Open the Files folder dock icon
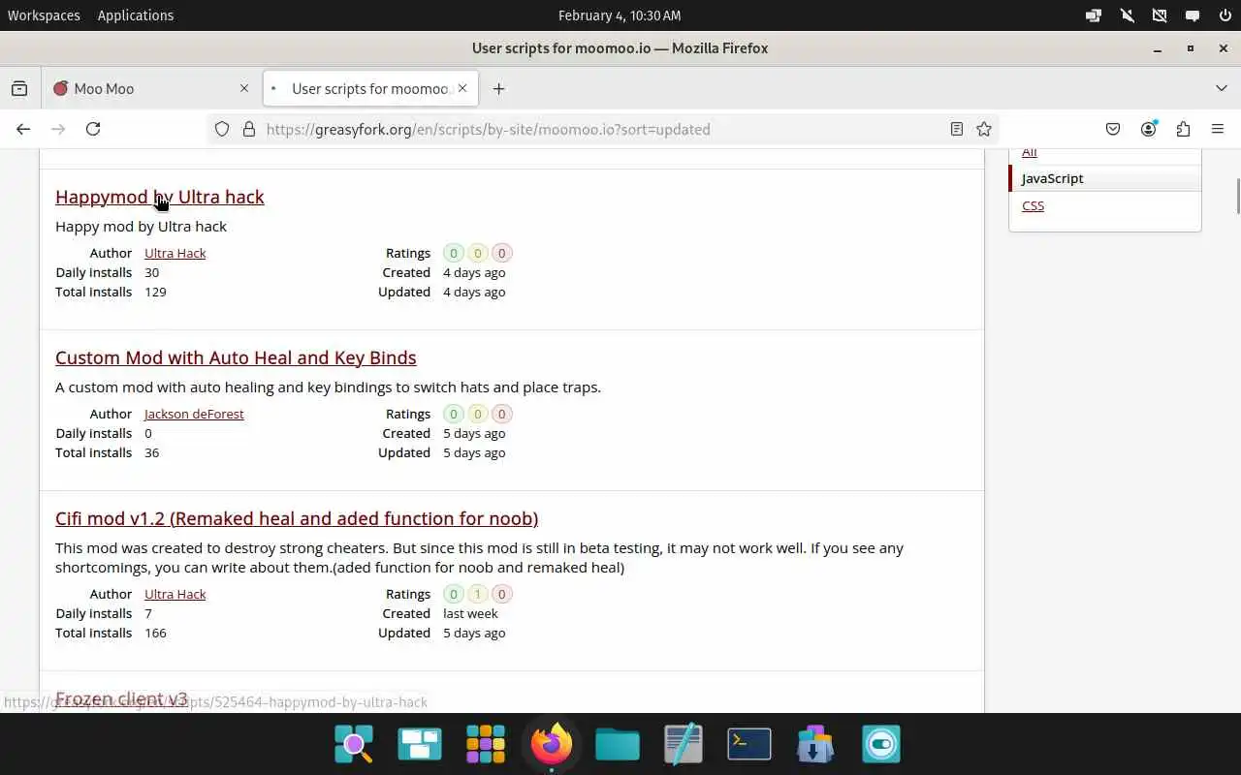This screenshot has width=1241, height=775. 618,744
